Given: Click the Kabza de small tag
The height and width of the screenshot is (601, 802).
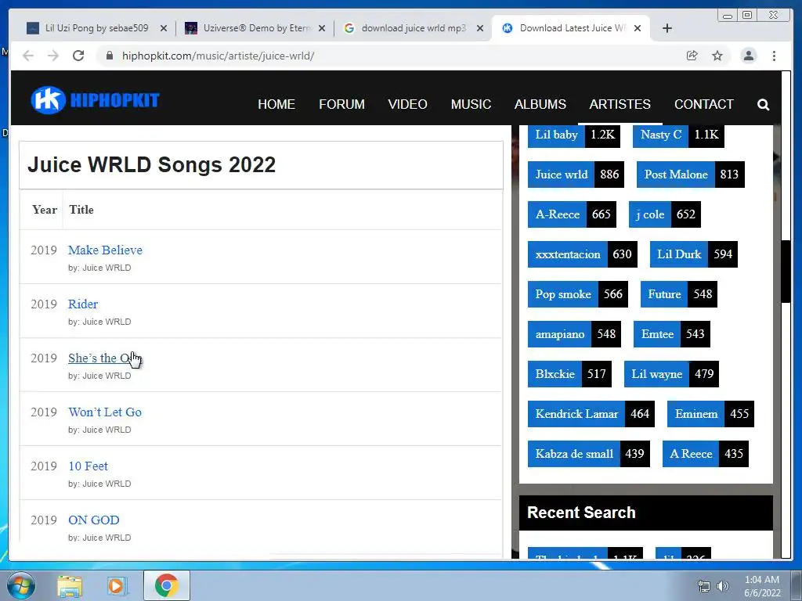Looking at the screenshot, I should (x=589, y=453).
